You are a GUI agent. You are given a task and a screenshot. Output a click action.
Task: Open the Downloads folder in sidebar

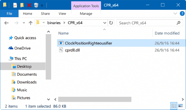click(x=27, y=82)
